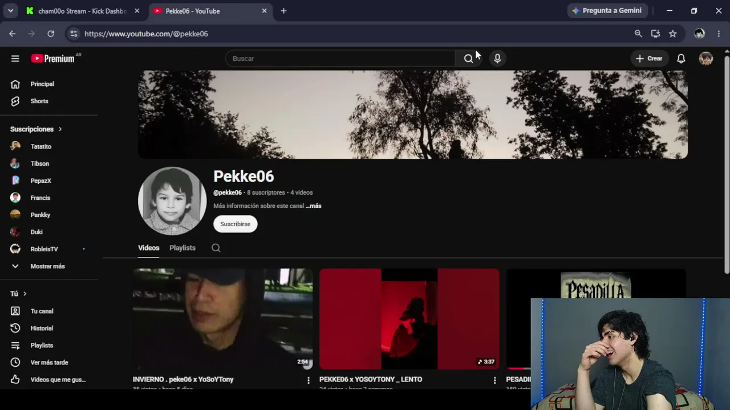Click the browser address bar URL

click(146, 34)
